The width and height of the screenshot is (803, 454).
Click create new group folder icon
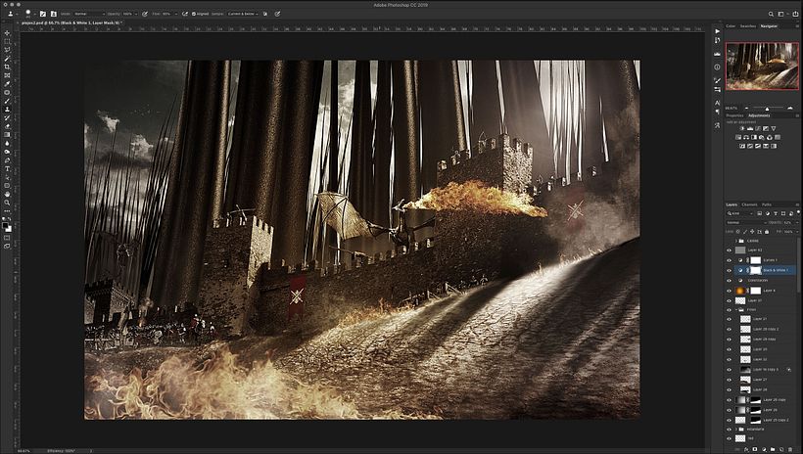click(773, 449)
